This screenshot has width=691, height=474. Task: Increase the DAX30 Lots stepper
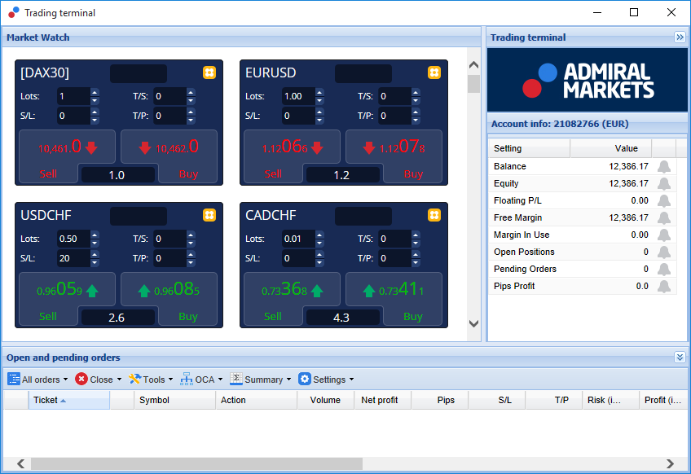[x=95, y=92]
